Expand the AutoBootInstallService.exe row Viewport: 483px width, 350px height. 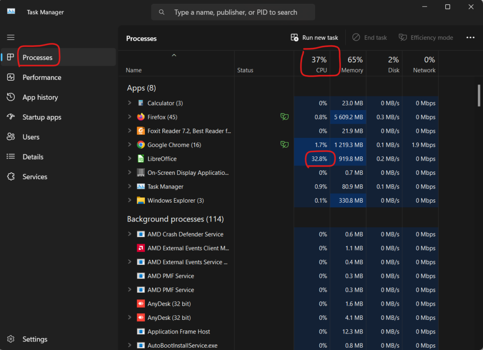click(x=130, y=345)
